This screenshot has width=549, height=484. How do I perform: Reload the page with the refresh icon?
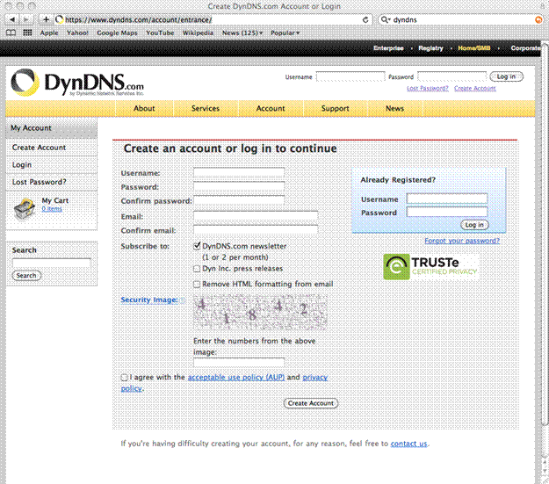pyautogui.click(x=365, y=20)
